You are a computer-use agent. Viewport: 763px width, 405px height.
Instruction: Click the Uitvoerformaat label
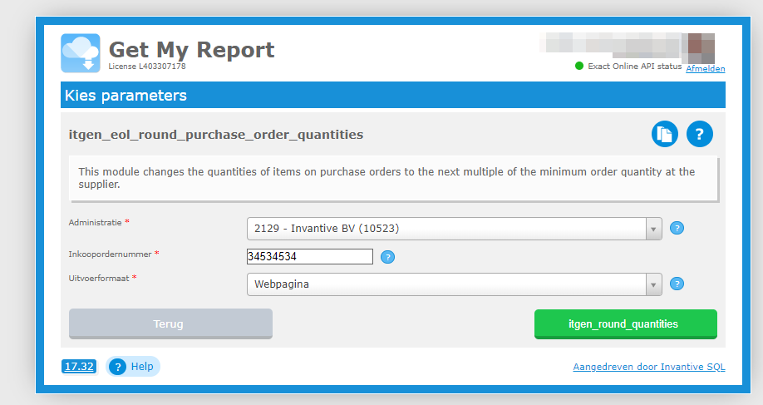[x=99, y=279]
